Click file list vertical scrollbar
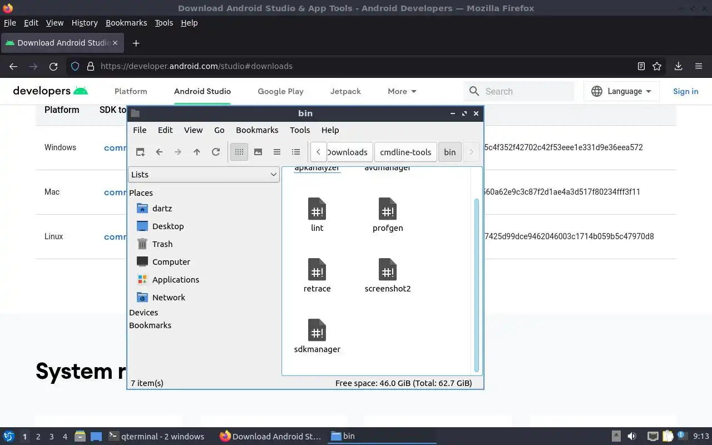The image size is (712, 445). pyautogui.click(x=476, y=285)
